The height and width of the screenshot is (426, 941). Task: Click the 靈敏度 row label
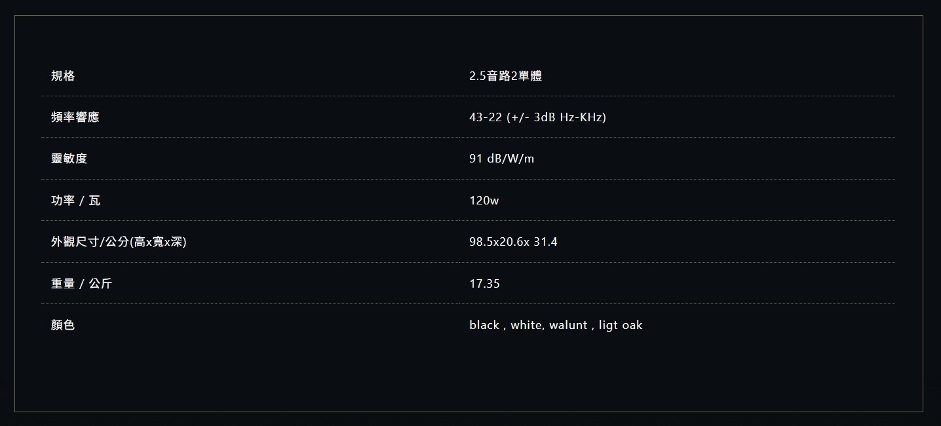tap(69, 159)
